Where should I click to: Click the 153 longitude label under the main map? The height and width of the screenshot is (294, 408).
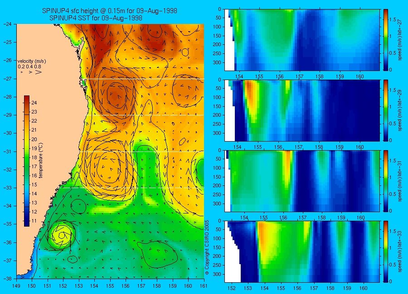click(x=79, y=286)
